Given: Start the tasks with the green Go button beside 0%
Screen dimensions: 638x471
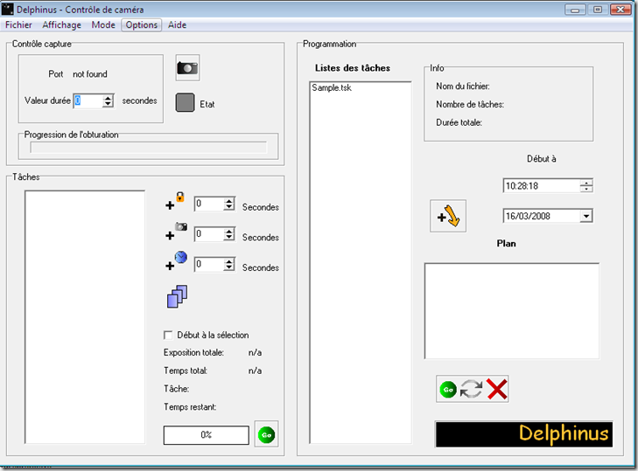Looking at the screenshot, I should click(267, 434).
